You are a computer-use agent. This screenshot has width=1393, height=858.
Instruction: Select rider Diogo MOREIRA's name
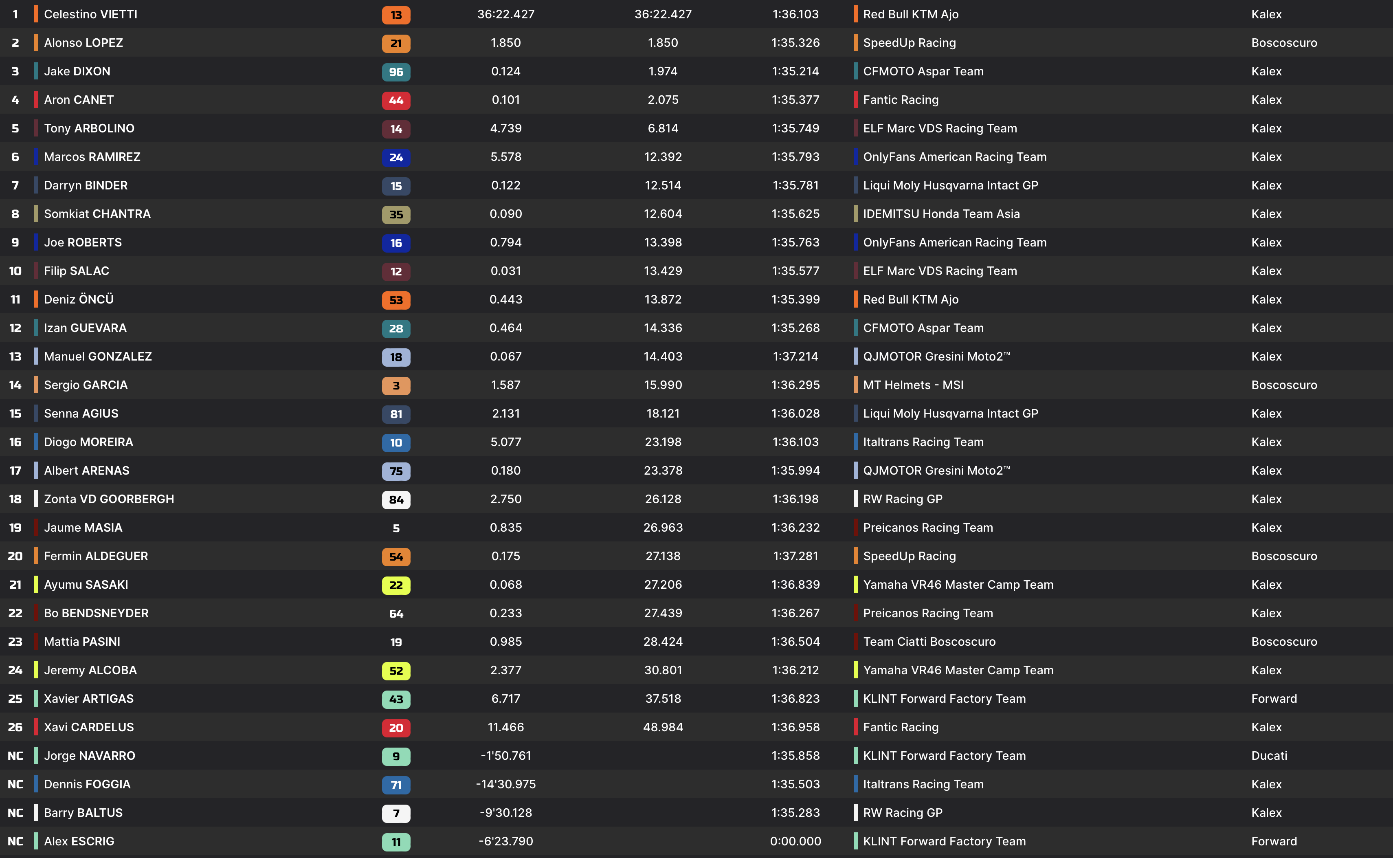[x=88, y=442]
